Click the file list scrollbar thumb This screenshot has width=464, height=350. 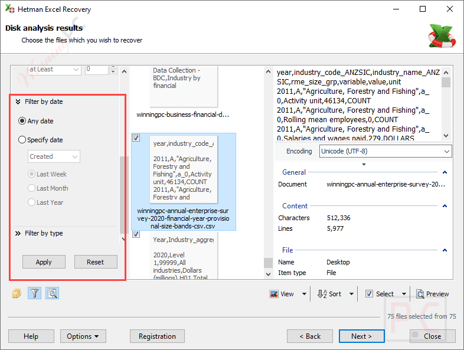pos(268,263)
